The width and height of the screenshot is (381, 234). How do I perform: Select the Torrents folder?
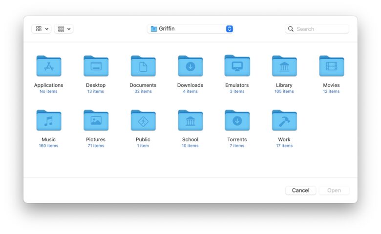pyautogui.click(x=237, y=121)
